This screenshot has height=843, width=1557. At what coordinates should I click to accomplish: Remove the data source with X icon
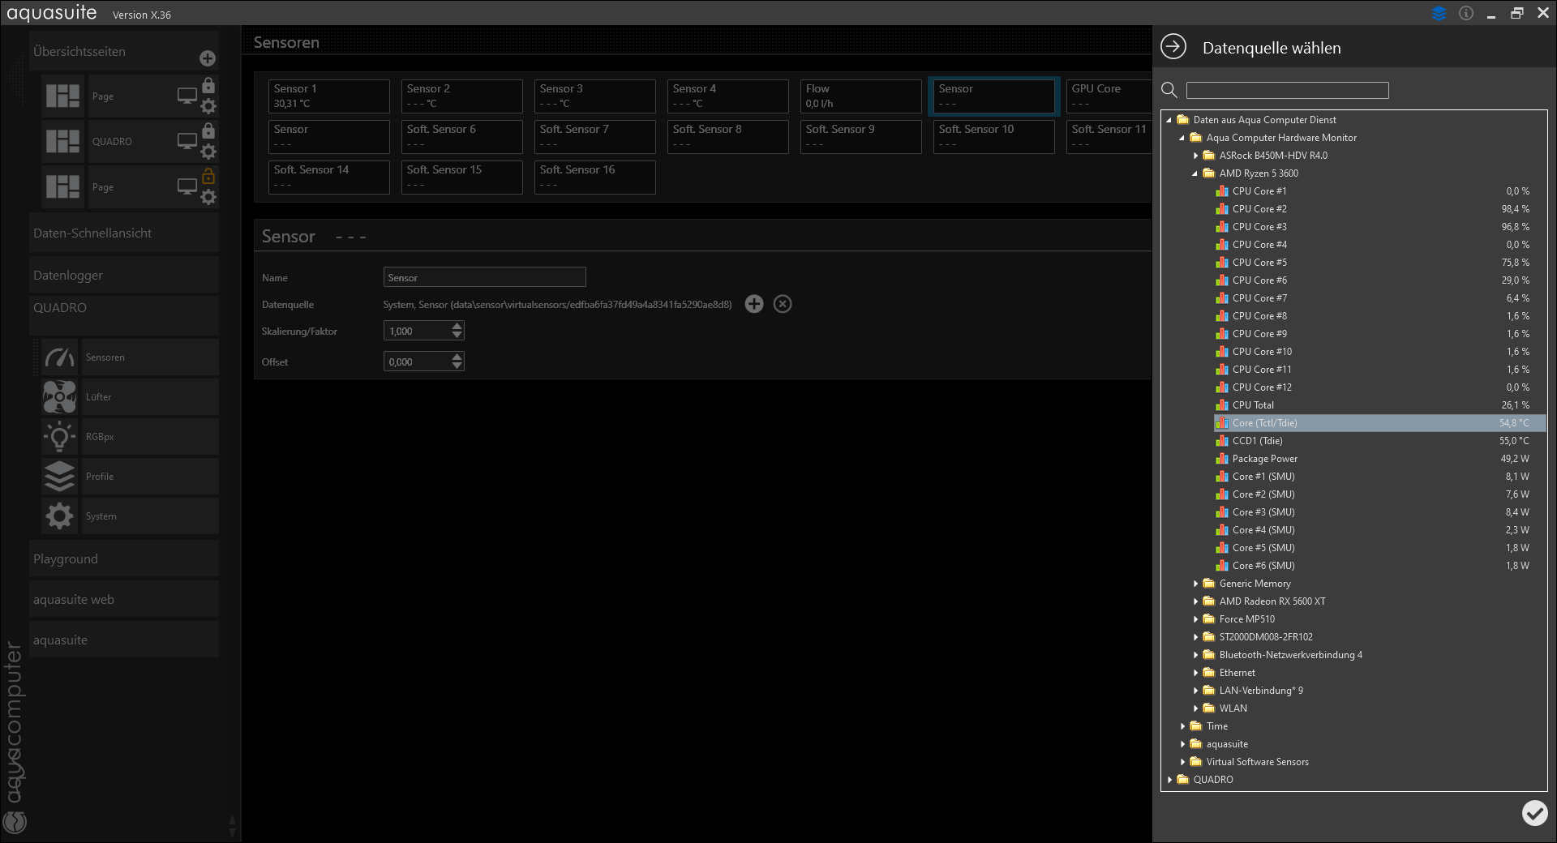point(783,304)
